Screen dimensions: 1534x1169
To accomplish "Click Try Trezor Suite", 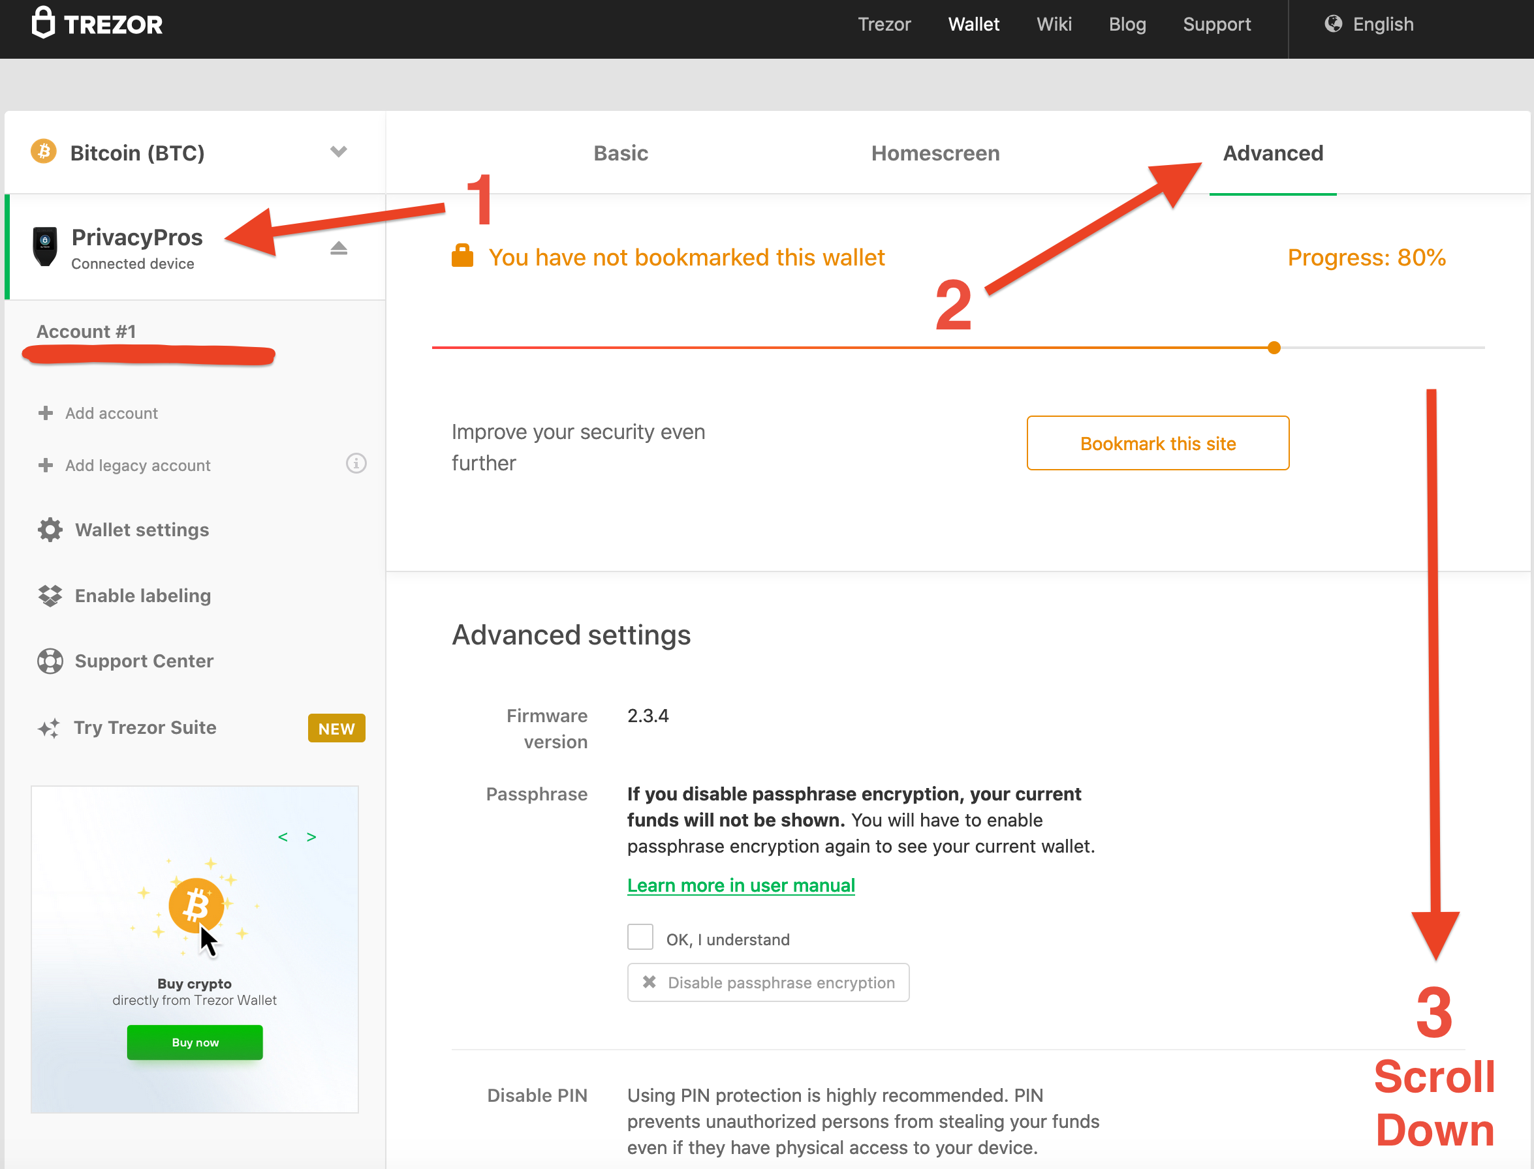I will pyautogui.click(x=145, y=728).
